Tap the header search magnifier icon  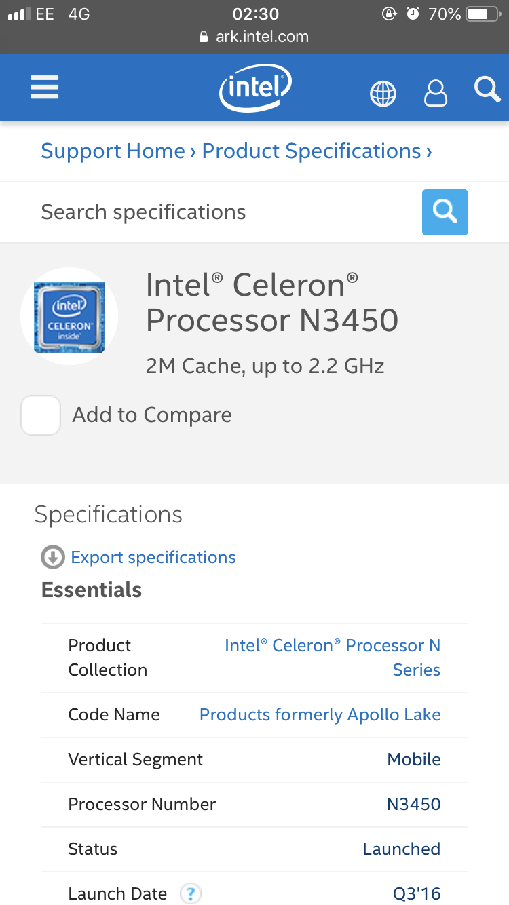click(x=487, y=89)
